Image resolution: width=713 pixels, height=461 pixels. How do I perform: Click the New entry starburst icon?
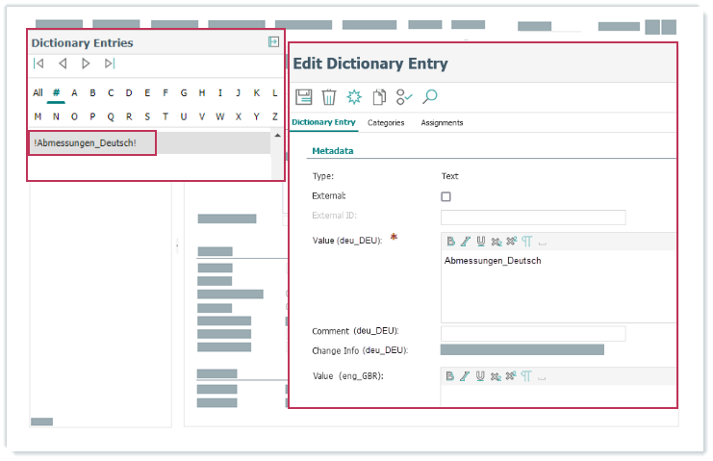[354, 96]
